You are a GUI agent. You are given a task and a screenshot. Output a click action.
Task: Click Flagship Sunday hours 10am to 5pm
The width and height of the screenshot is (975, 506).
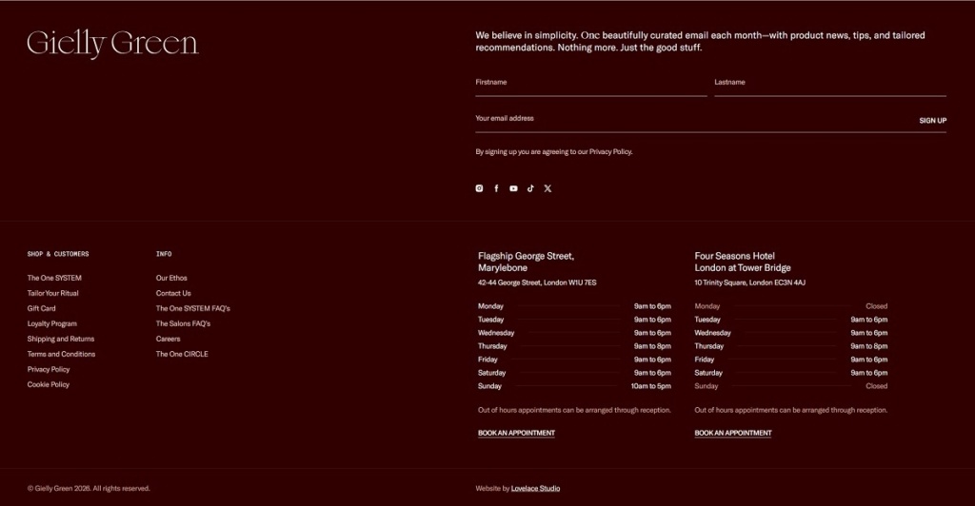(651, 386)
